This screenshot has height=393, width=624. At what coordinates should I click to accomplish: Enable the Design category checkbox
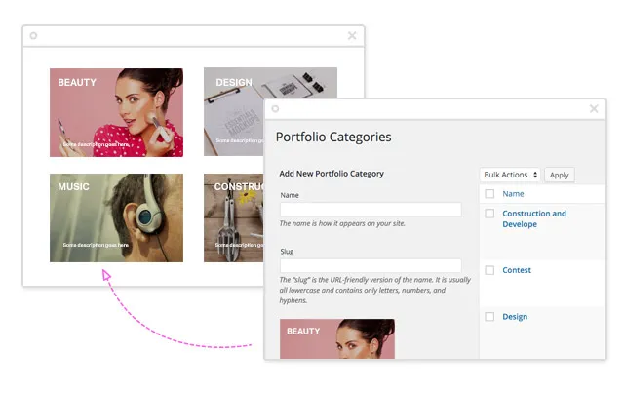[x=489, y=317]
